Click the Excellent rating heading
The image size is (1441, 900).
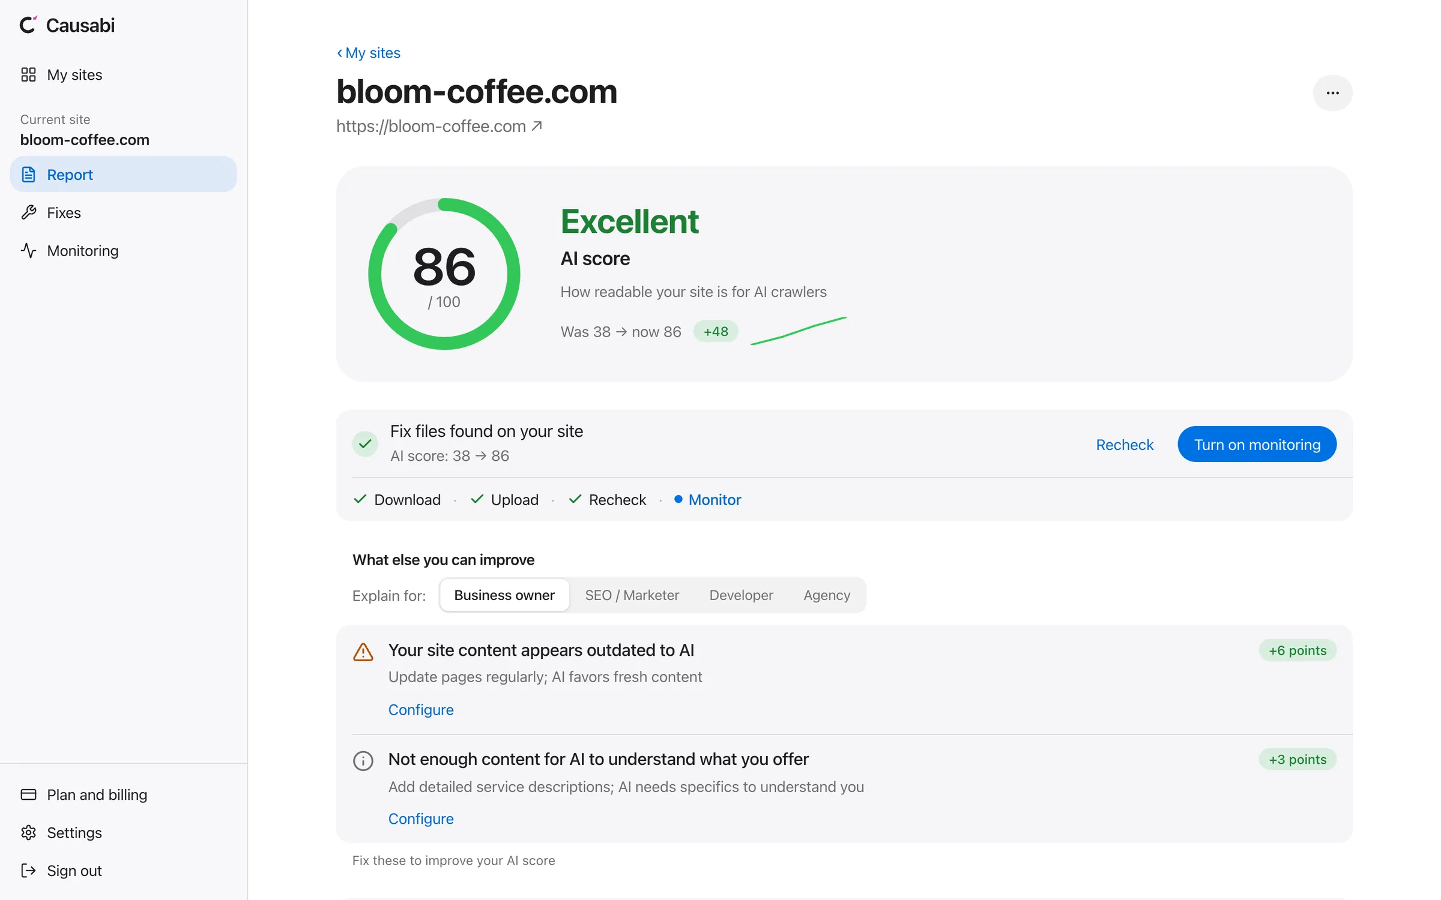point(629,221)
